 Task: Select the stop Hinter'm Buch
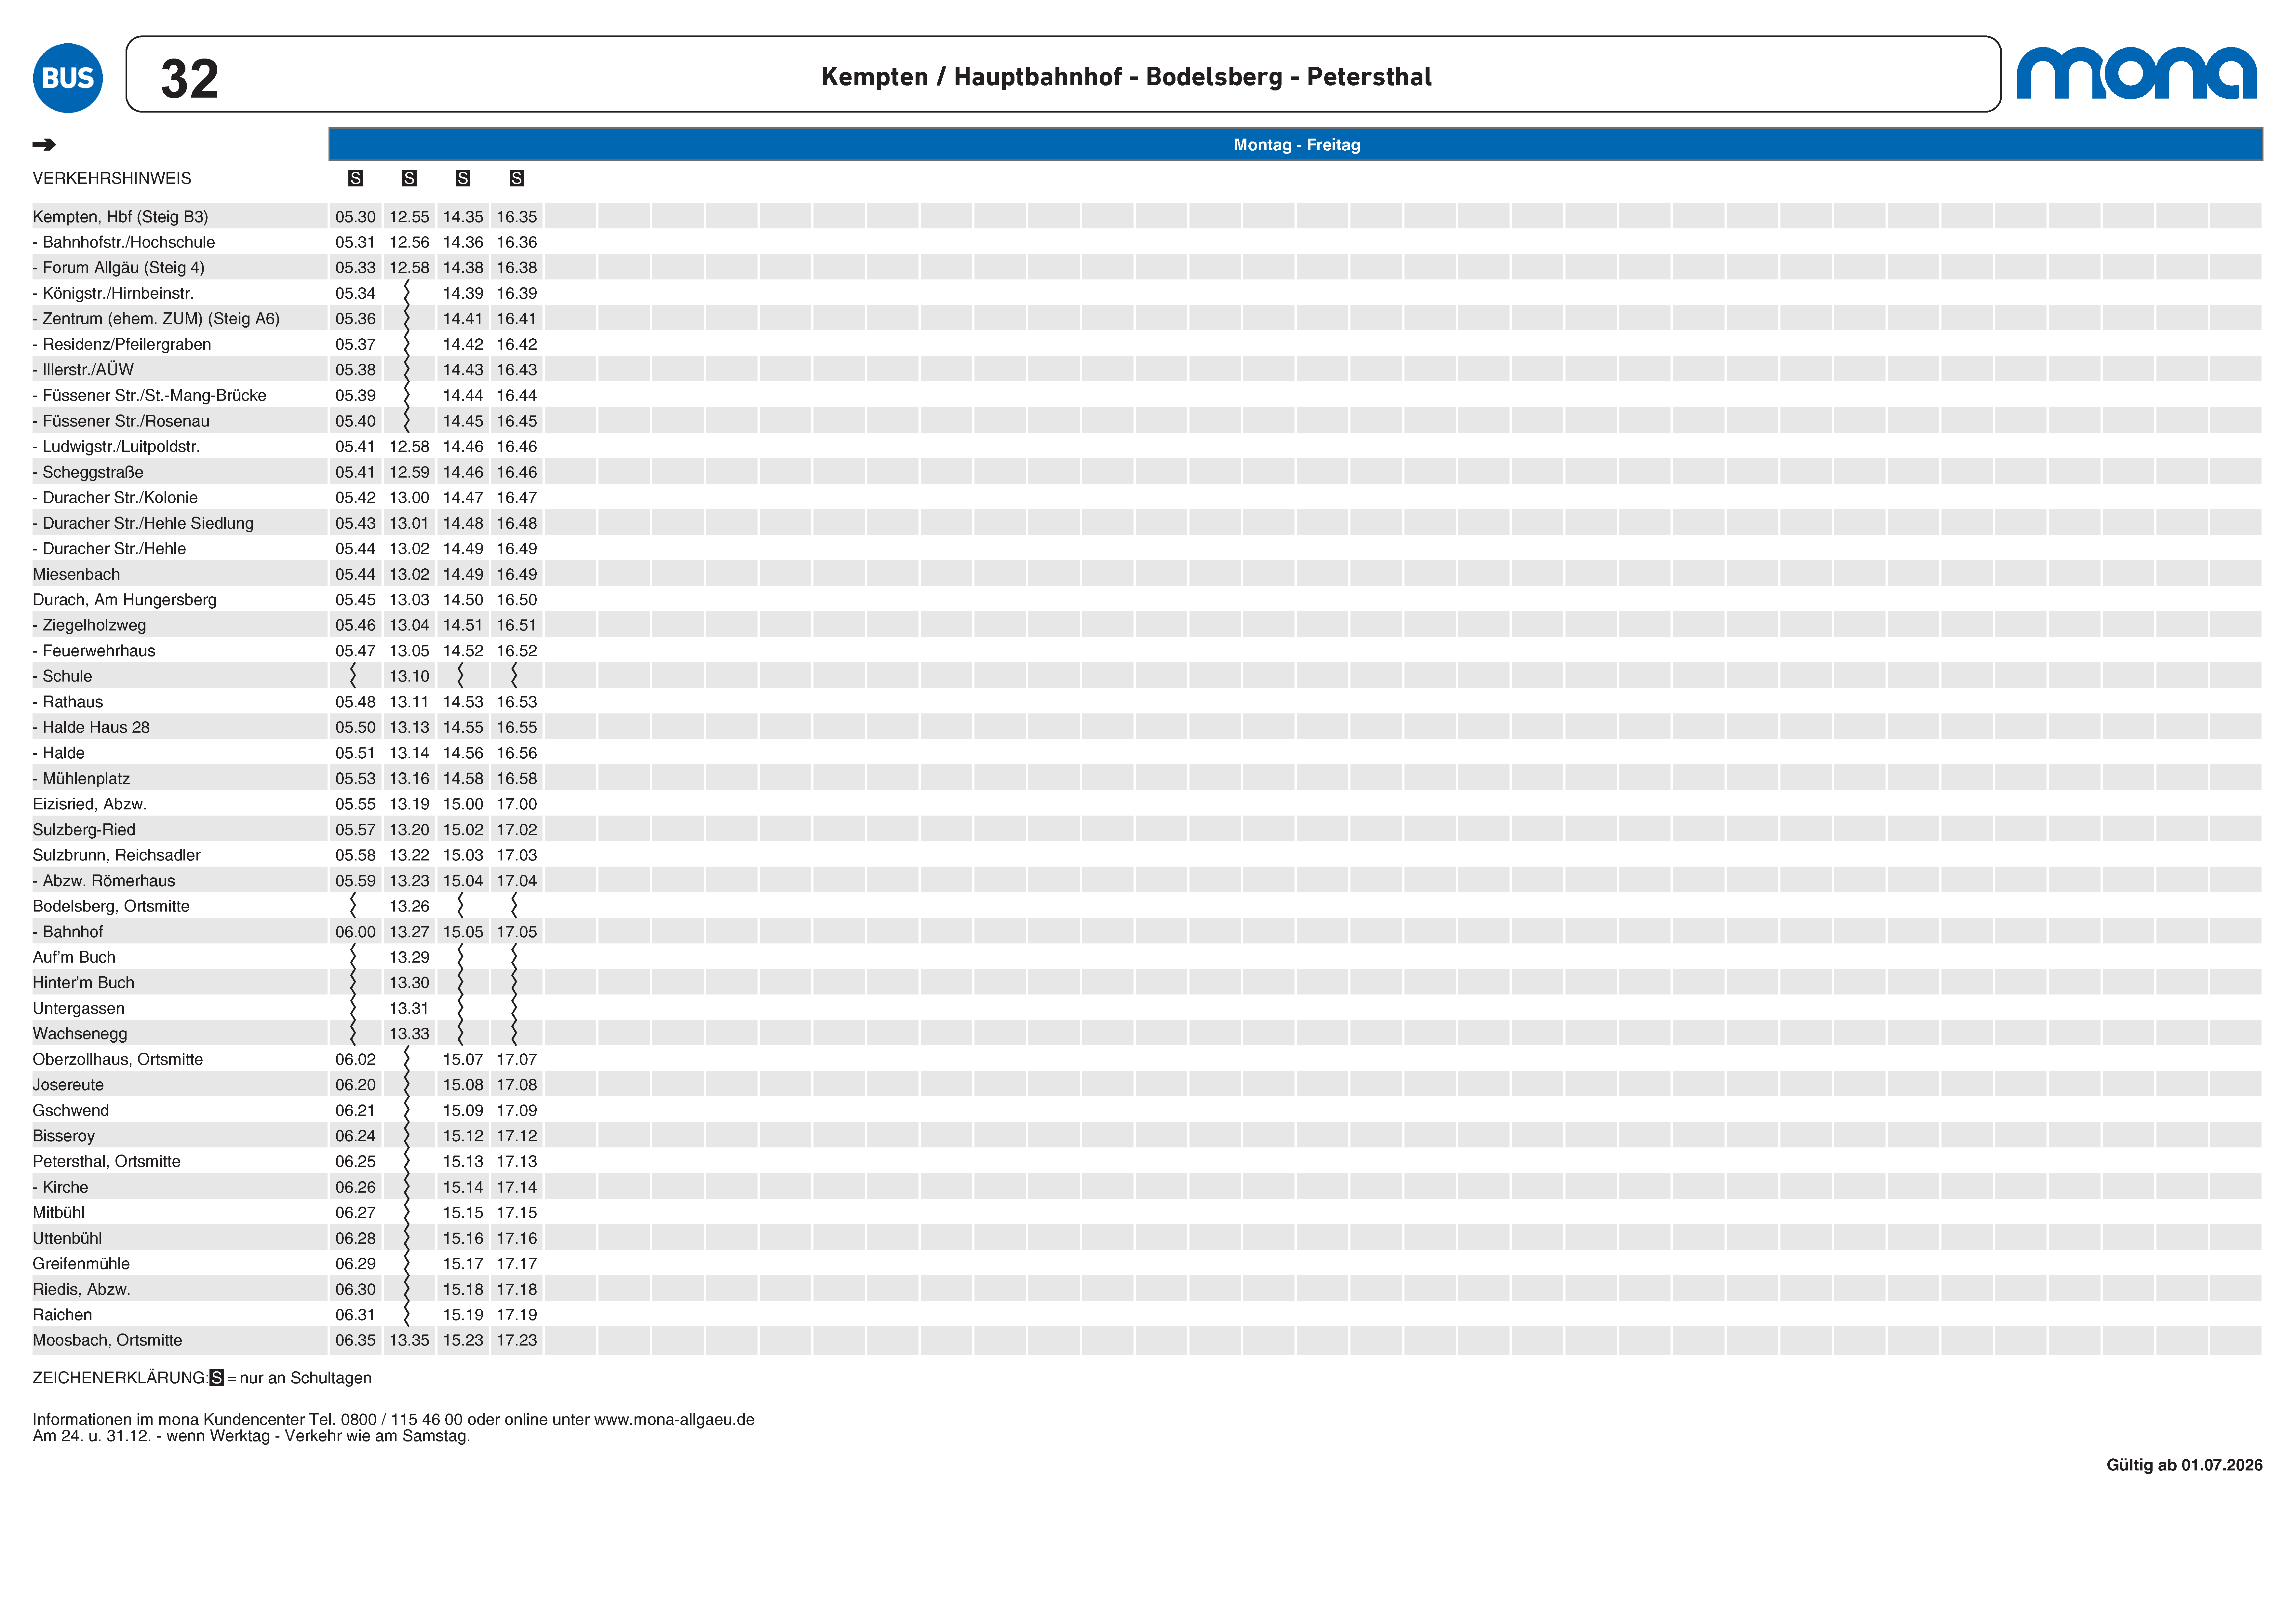(x=83, y=983)
